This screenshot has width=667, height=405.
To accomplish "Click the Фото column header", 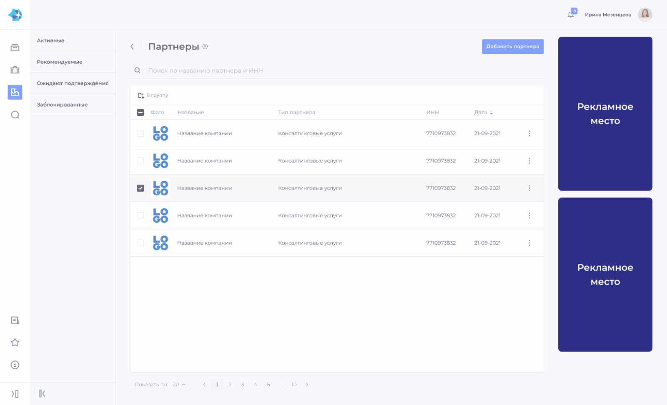I will point(158,112).
